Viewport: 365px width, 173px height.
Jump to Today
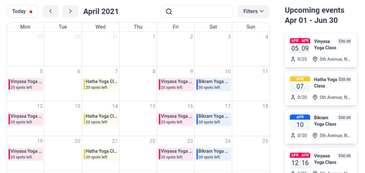(22, 11)
